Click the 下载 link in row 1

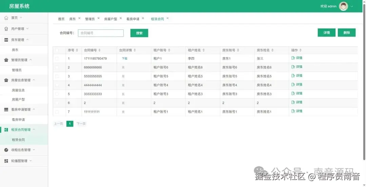click(x=124, y=59)
